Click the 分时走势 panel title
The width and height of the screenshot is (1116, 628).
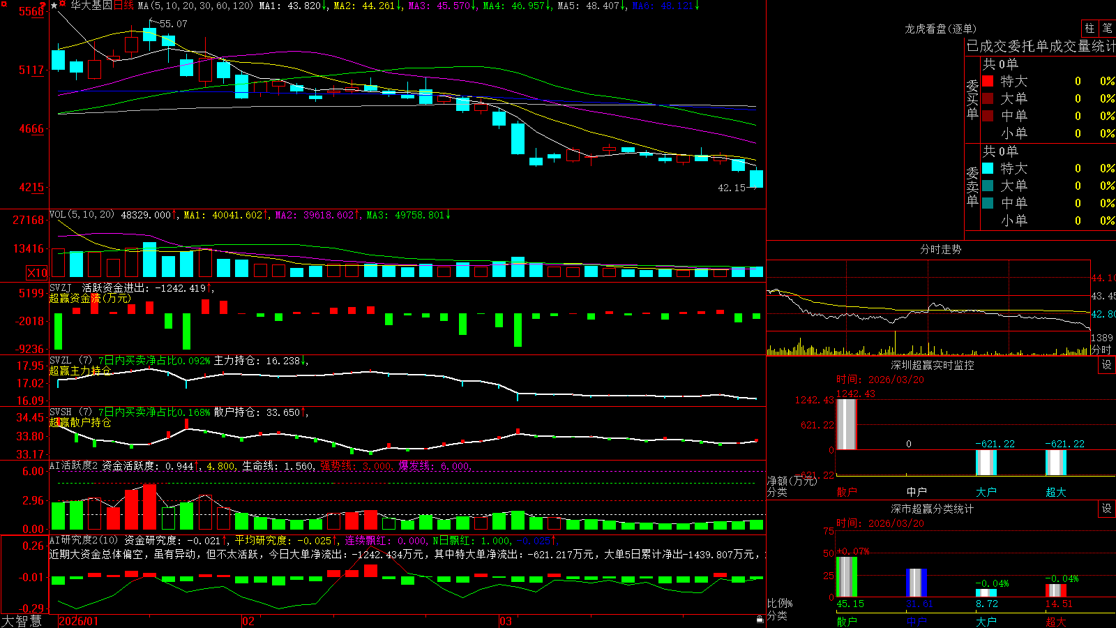tap(941, 249)
